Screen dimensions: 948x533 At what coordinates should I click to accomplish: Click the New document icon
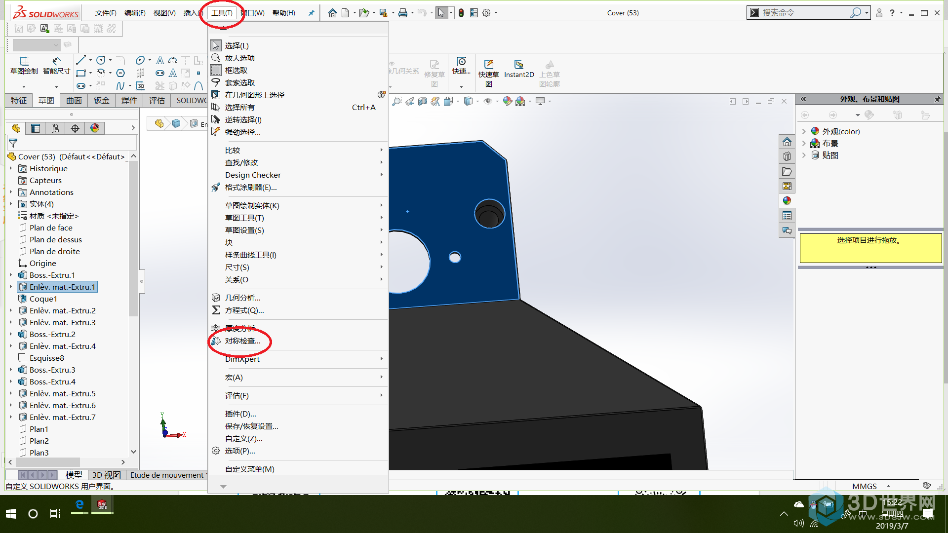(345, 13)
